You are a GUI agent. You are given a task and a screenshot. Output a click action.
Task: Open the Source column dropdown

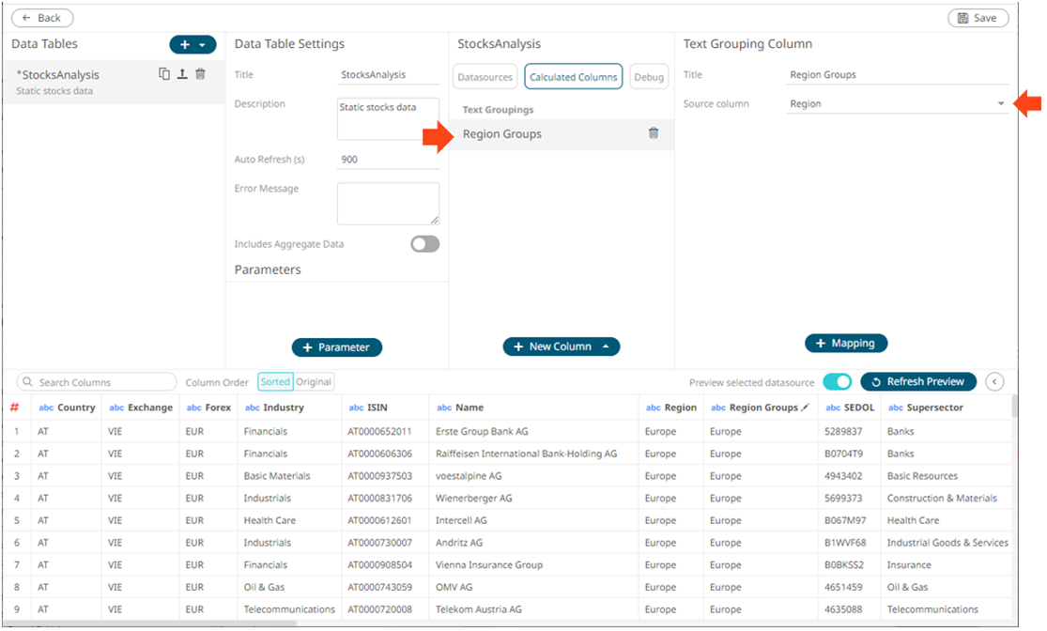coord(1000,104)
